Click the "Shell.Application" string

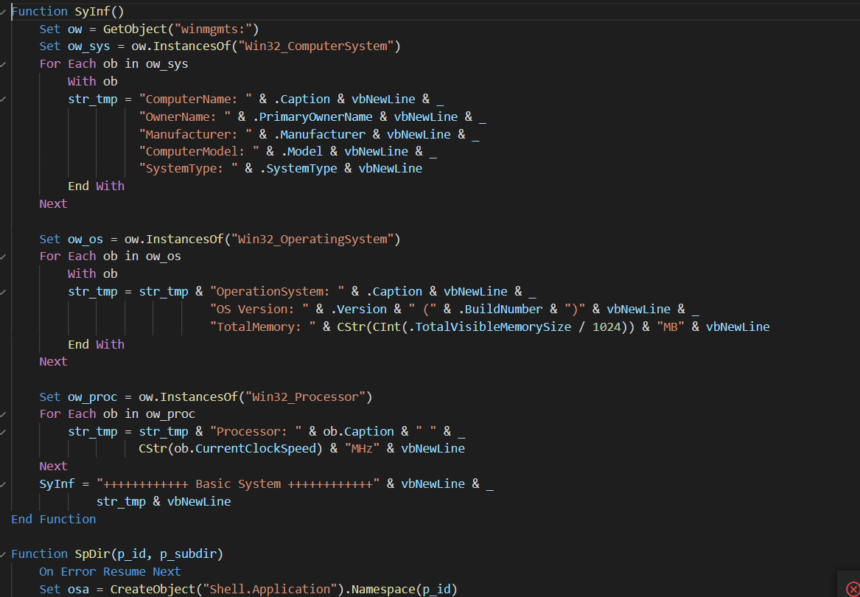269,590
